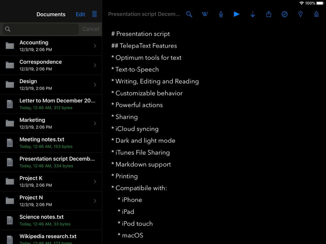
Task: Tap the Cancel button next to search
Action: tap(91, 29)
